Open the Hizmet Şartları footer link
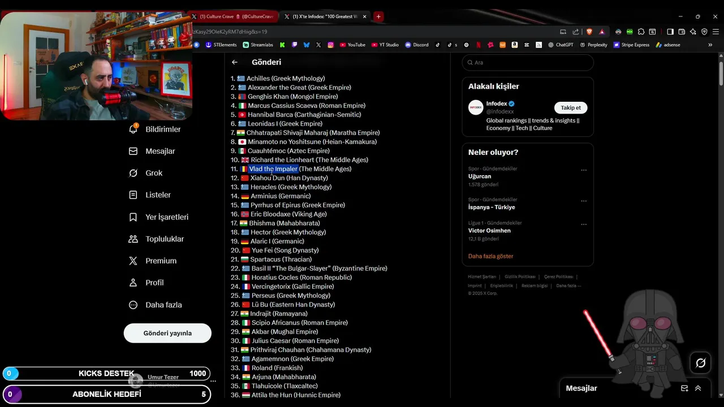 tap(482, 277)
